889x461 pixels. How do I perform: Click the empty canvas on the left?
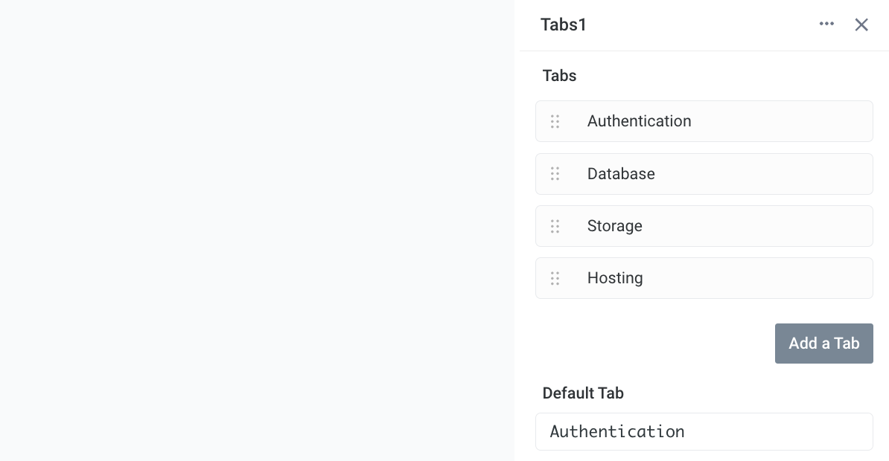click(x=257, y=230)
